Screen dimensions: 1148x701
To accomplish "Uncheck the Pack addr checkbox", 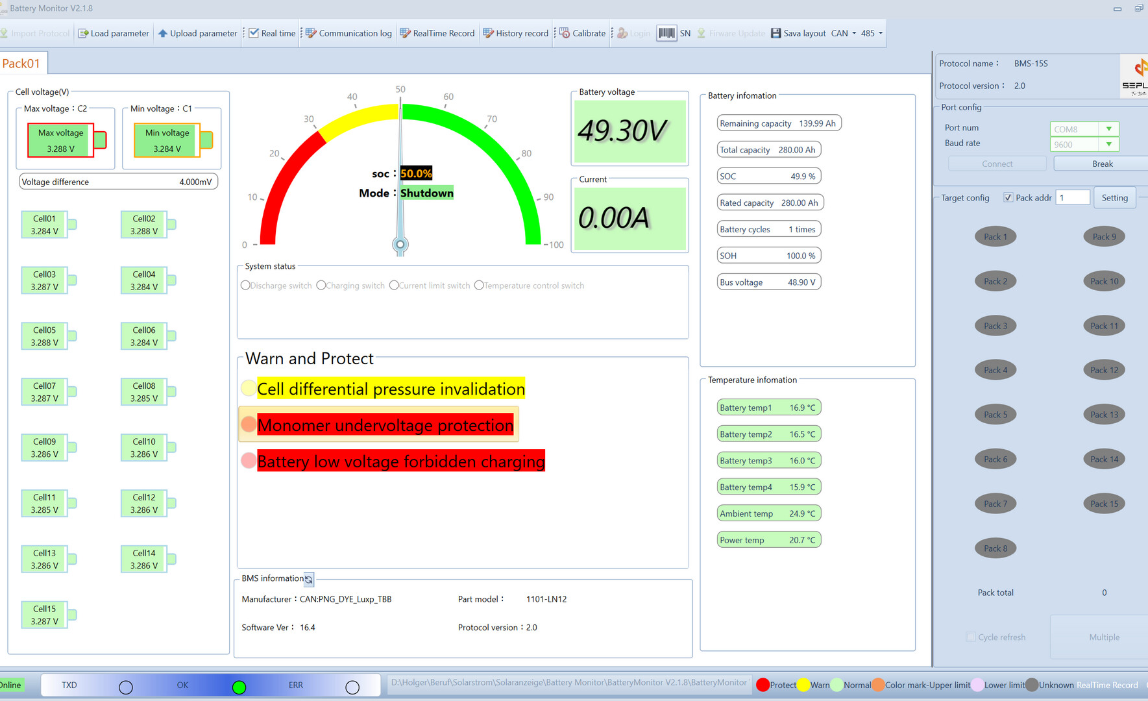I will (1008, 197).
